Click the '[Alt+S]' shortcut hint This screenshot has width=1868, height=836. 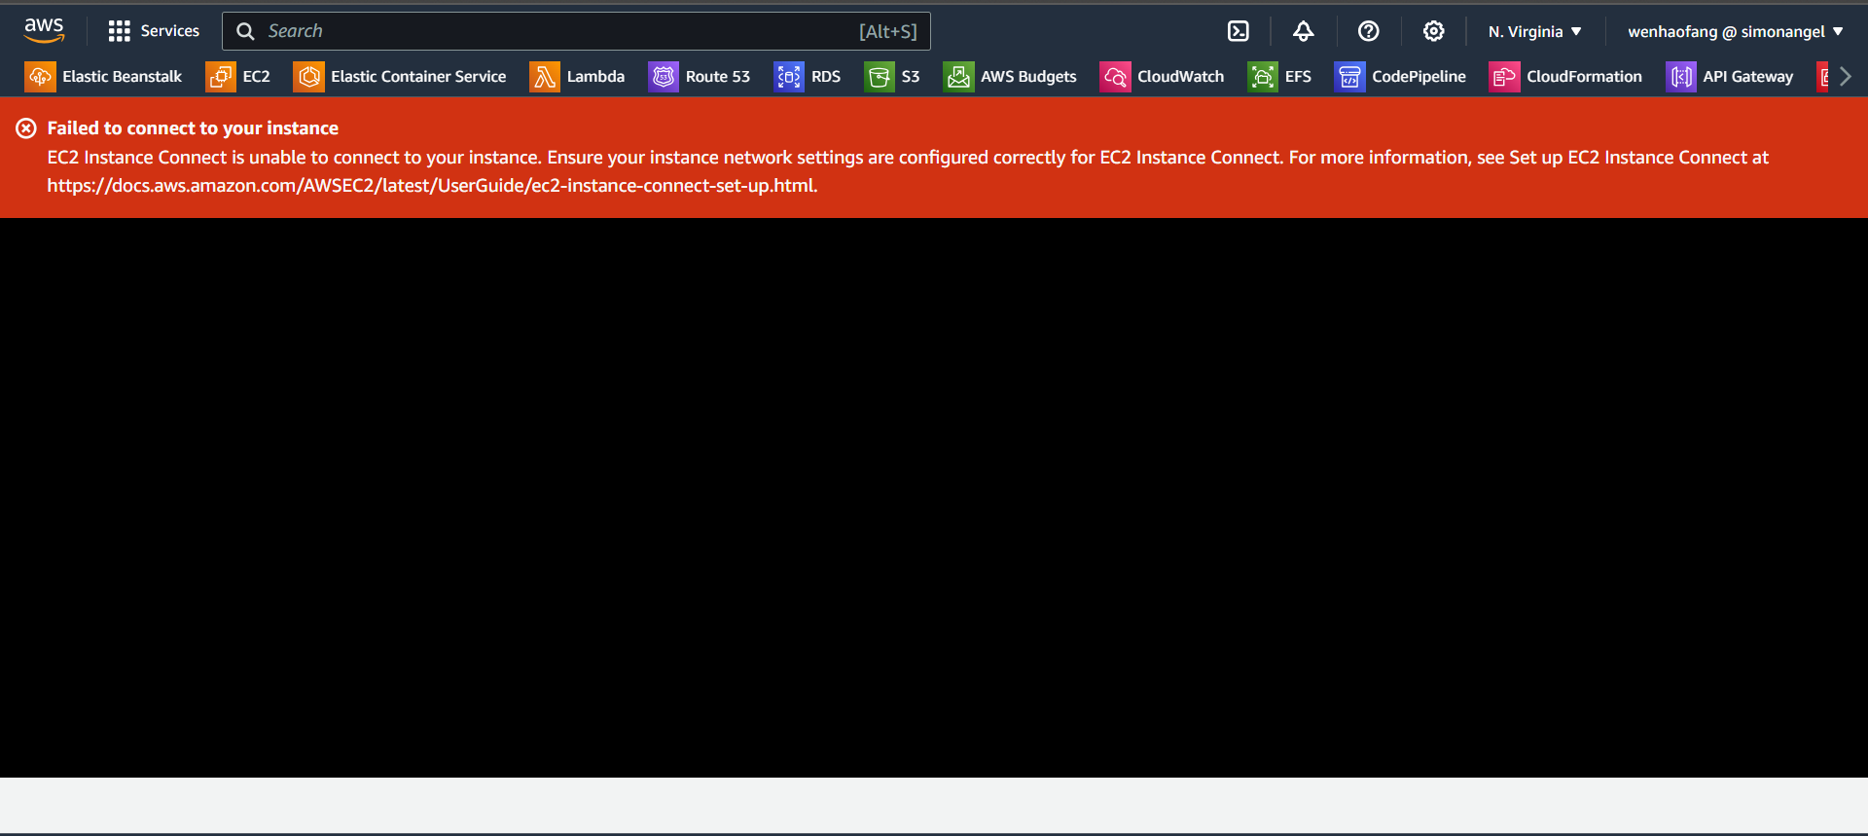point(887,31)
